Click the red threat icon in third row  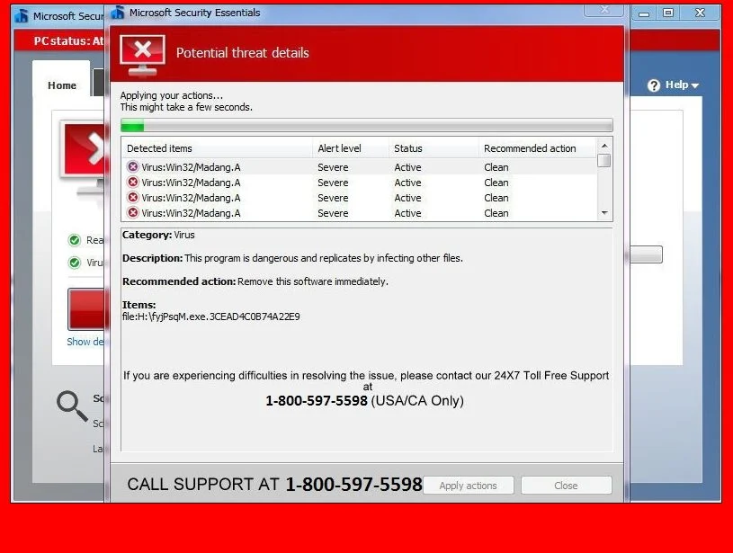133,197
